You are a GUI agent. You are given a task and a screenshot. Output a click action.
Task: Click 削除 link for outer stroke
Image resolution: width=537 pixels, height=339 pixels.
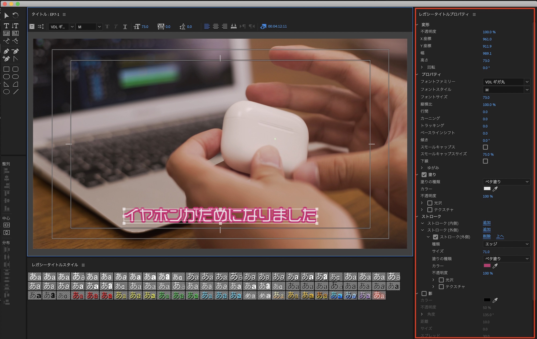pyautogui.click(x=487, y=237)
